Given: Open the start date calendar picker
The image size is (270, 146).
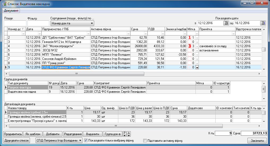Looking at the screenshot, I should (226, 23).
